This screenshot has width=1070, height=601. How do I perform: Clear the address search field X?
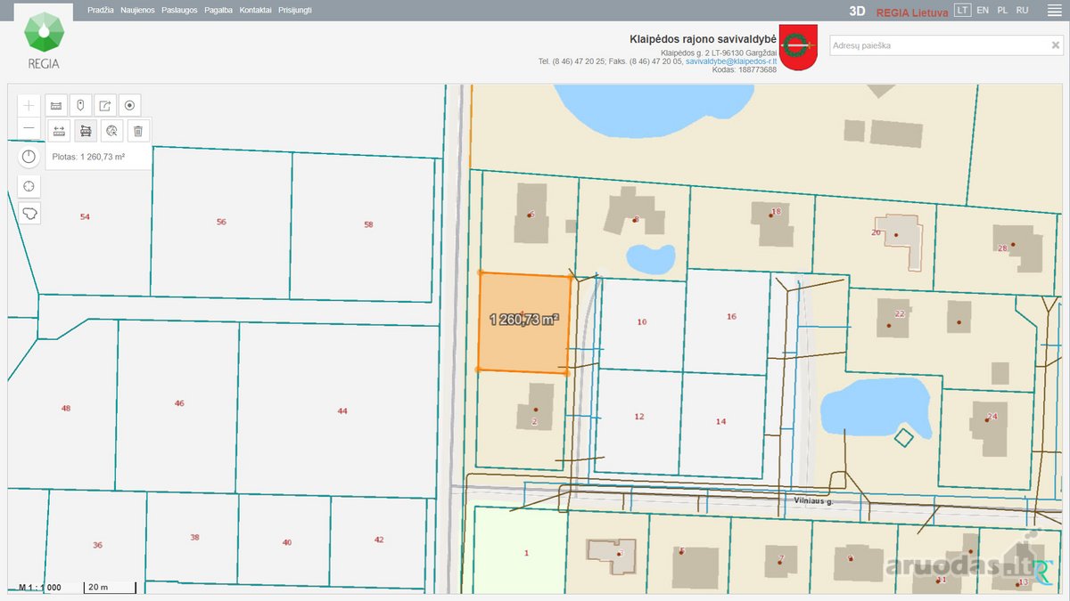(x=1056, y=45)
